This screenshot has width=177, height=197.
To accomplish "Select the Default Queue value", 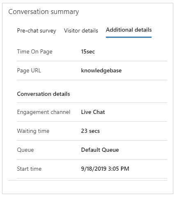I will tap(100, 150).
